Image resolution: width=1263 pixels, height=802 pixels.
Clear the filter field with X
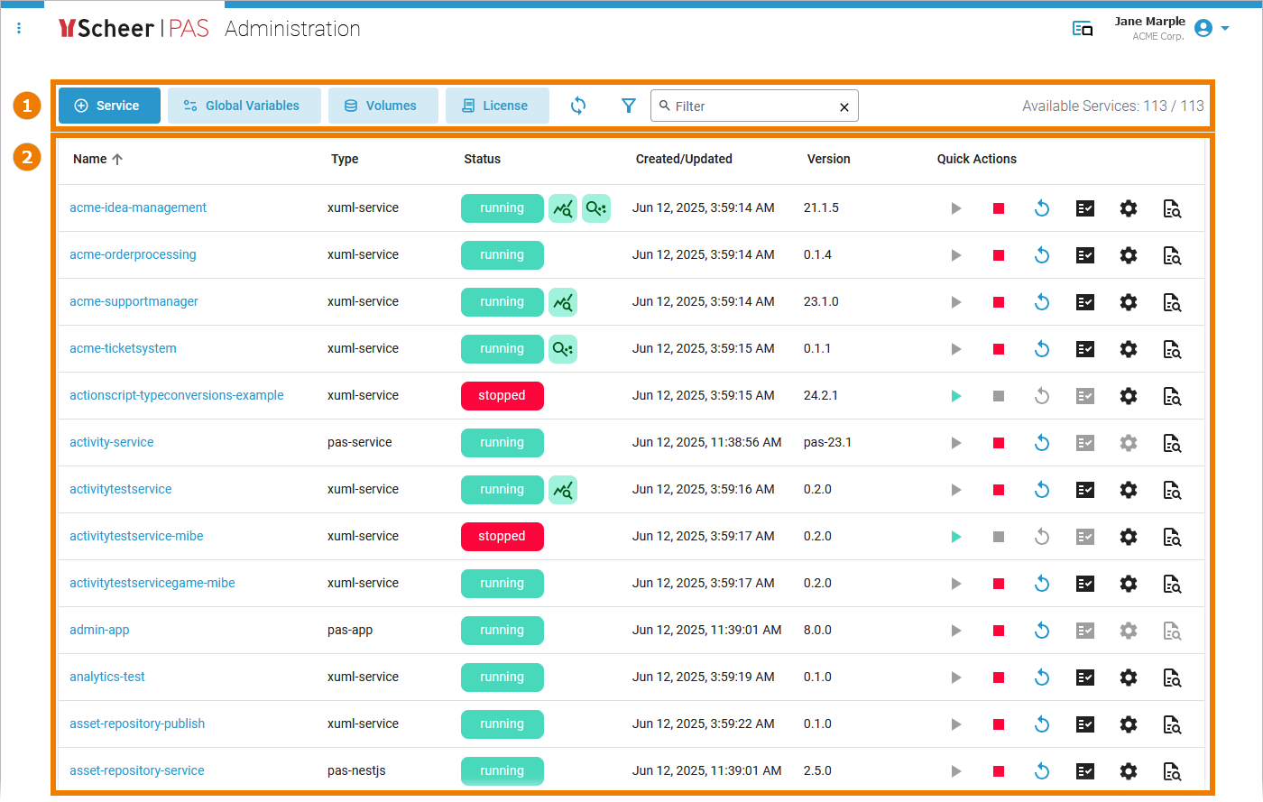coord(844,106)
